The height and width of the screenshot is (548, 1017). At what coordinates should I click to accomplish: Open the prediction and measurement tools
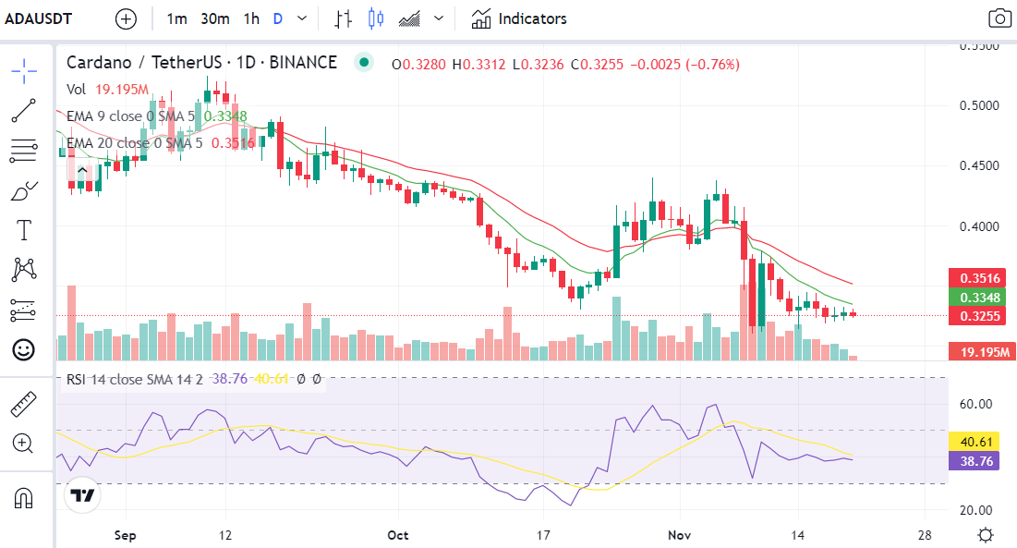[x=24, y=310]
